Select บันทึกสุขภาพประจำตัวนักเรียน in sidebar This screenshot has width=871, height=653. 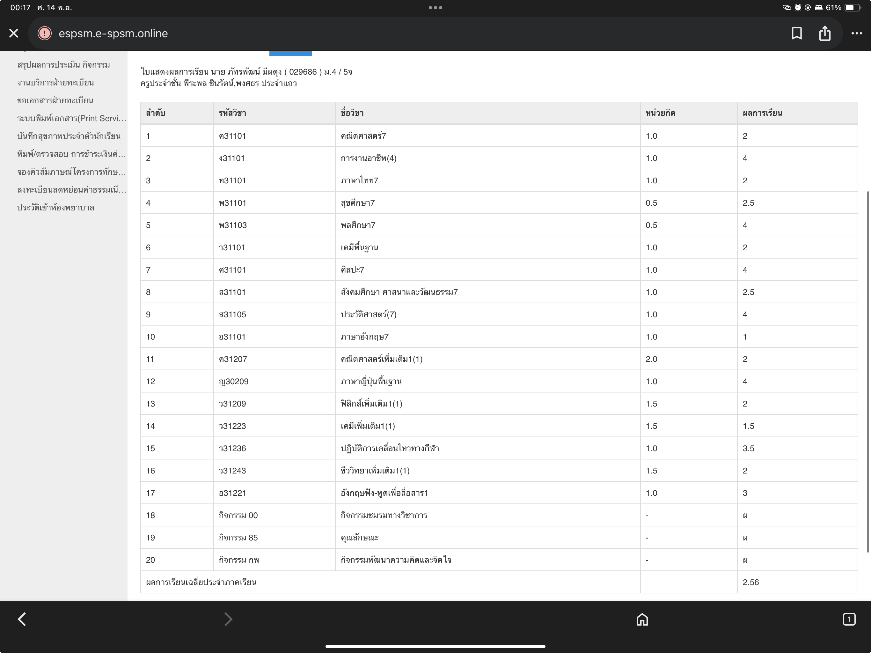[69, 136]
